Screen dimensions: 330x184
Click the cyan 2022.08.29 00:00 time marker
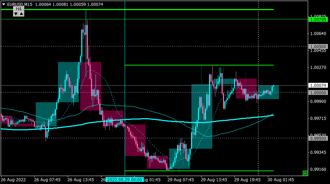tap(125, 180)
